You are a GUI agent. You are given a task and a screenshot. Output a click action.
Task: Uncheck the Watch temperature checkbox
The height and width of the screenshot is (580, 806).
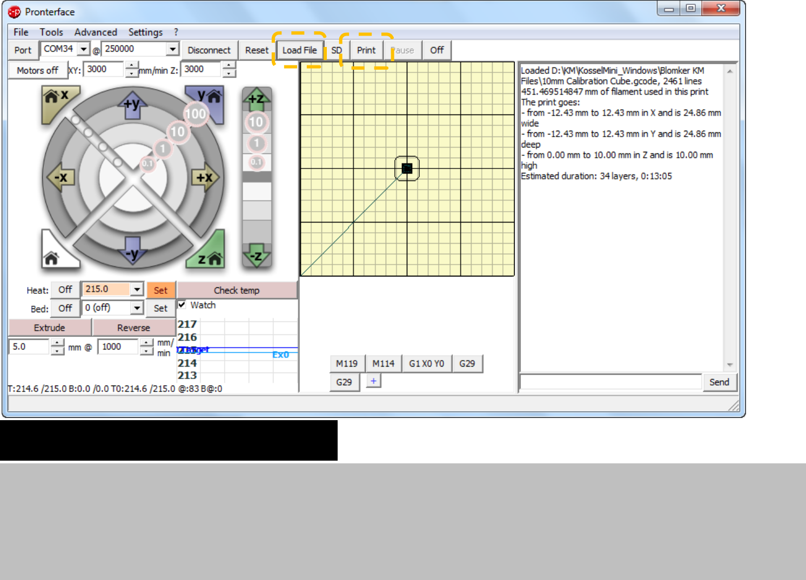(x=182, y=305)
